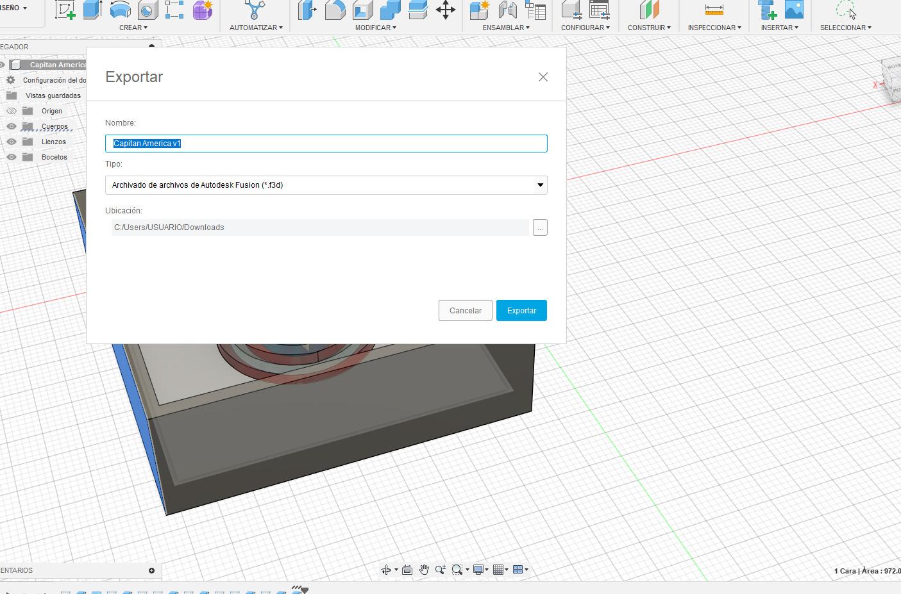Screen dimensions: 901x594
Task: Select the Offset Face tool icon
Action: (417, 10)
